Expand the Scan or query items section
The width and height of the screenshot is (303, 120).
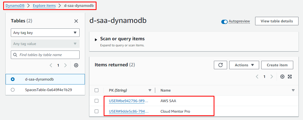(x=96, y=39)
